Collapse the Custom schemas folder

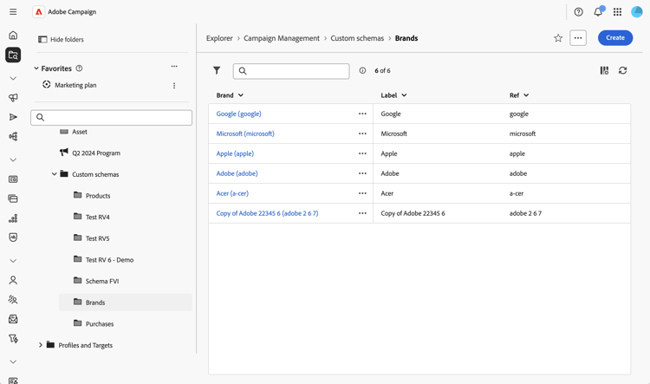(54, 174)
